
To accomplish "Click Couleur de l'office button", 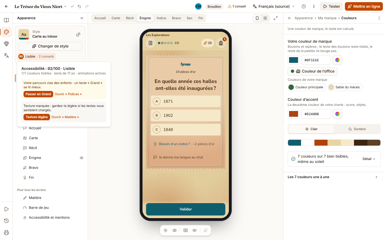I will [x=313, y=71].
